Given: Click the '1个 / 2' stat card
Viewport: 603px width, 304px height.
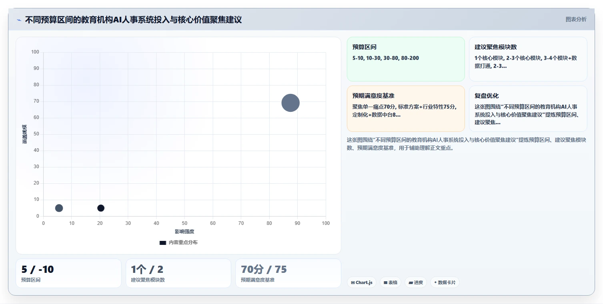Looking at the screenshot, I should point(178,273).
